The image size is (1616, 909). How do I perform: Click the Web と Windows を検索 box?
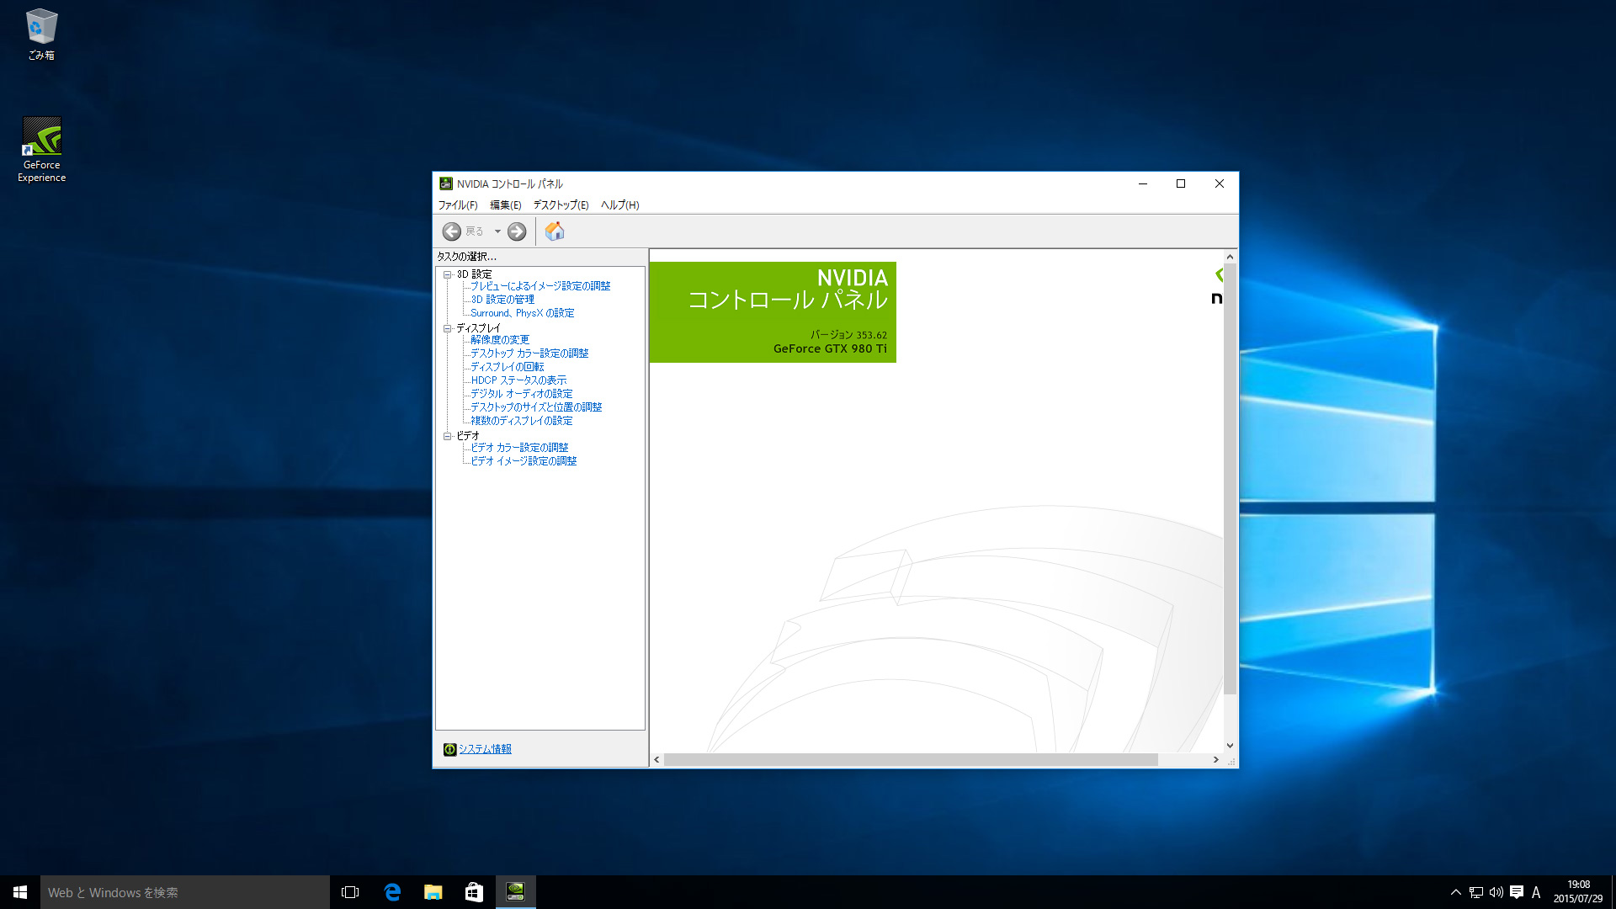(185, 892)
